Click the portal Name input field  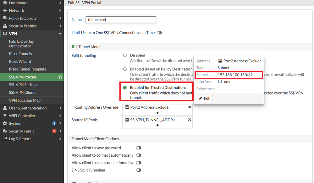121,20
